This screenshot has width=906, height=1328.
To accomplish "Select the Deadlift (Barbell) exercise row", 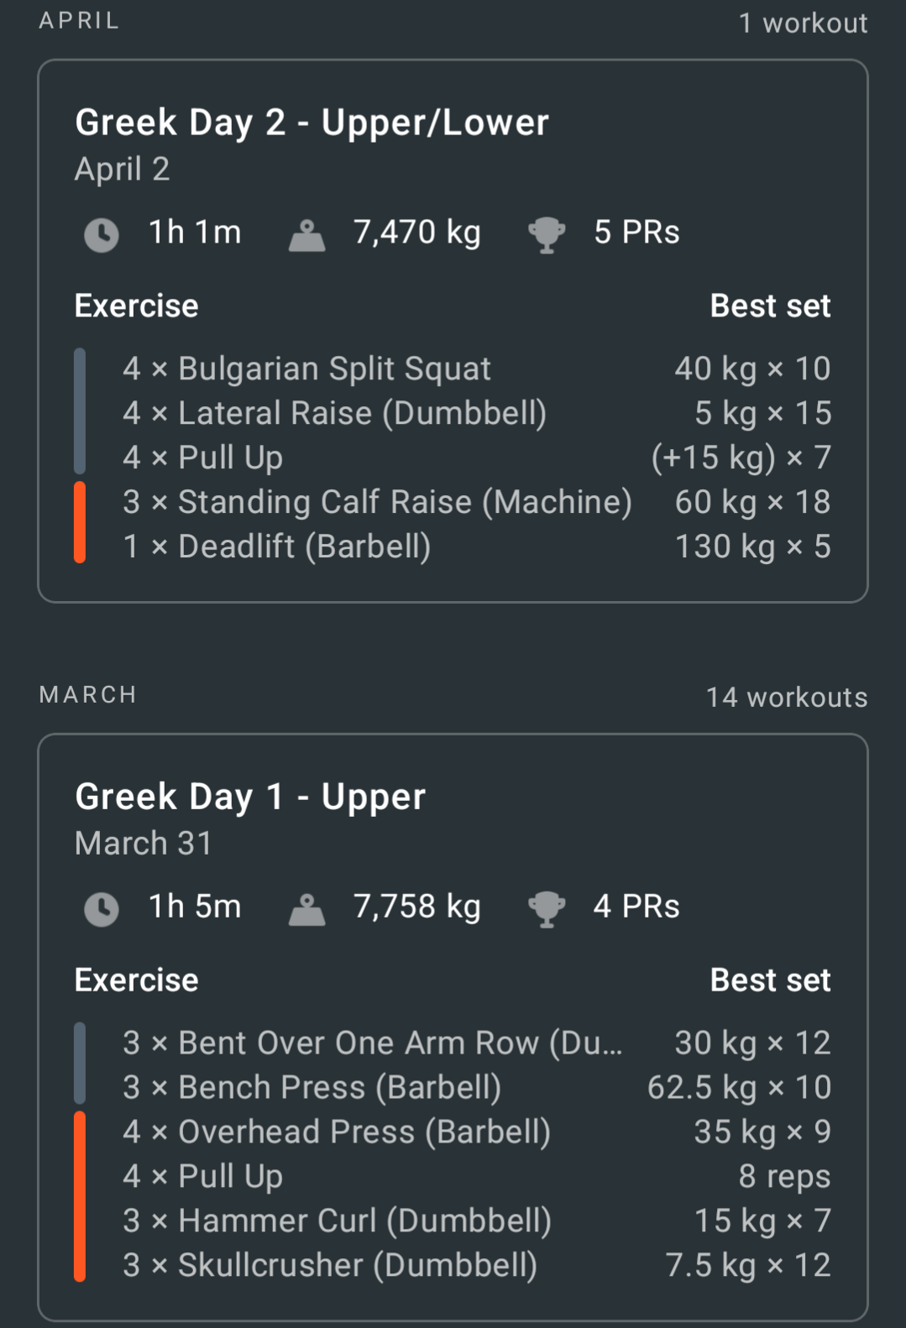I will click(453, 546).
